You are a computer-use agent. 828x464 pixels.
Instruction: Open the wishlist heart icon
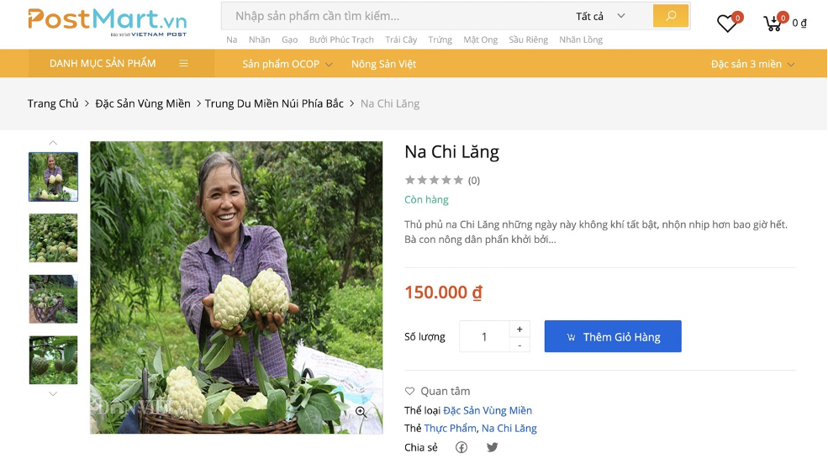728,24
